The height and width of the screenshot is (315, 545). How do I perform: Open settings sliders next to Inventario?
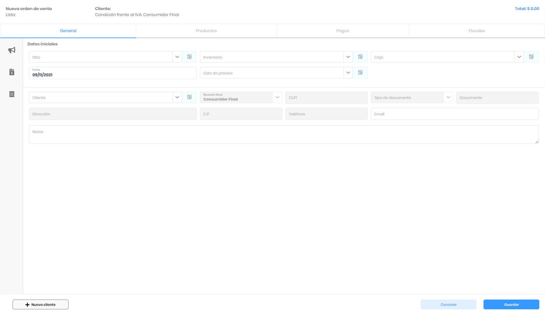[x=360, y=57]
